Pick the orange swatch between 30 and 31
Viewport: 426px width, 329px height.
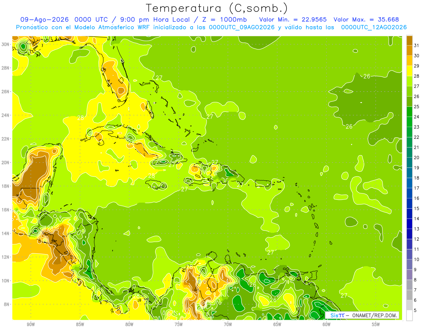(409, 50)
